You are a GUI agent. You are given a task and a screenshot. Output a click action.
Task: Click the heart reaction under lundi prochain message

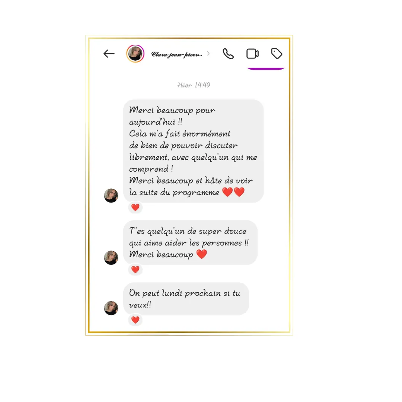tap(135, 320)
